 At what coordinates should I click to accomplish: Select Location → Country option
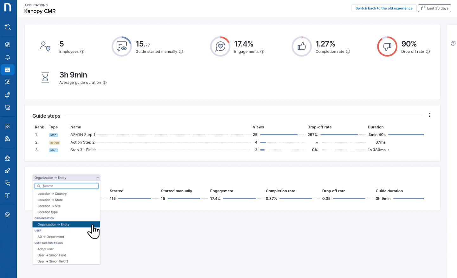pyautogui.click(x=52, y=194)
